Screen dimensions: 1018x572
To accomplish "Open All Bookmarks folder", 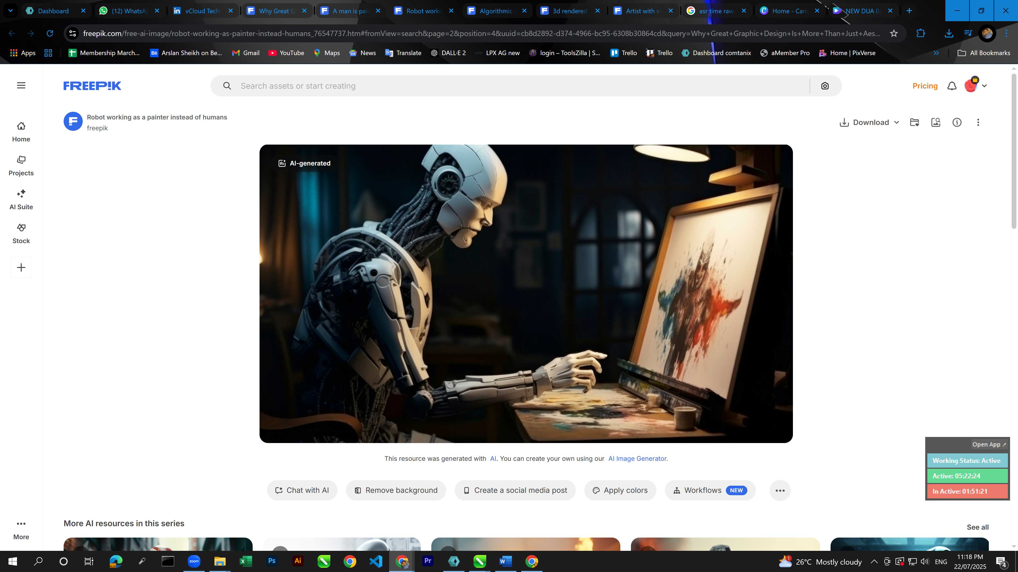I will coord(984,53).
